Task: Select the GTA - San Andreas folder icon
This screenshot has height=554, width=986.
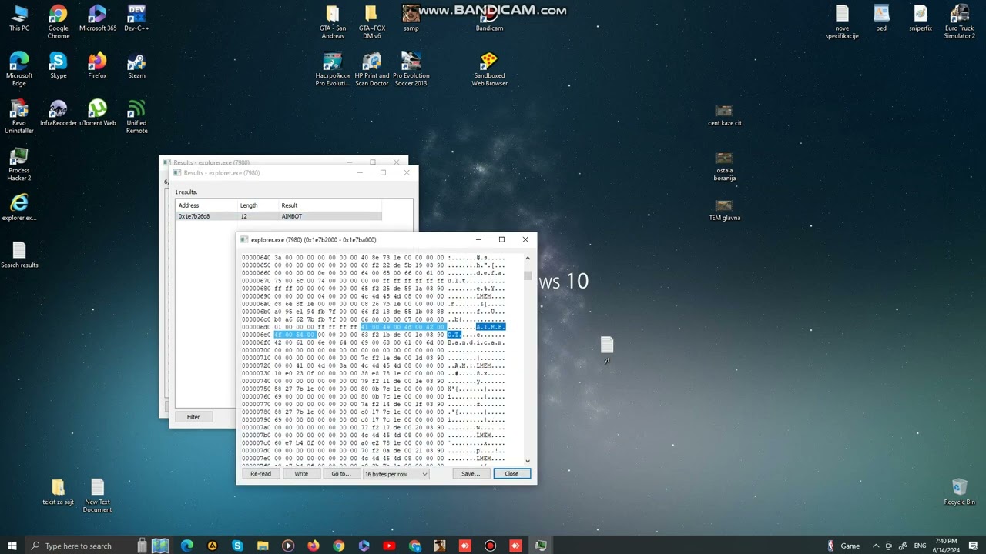Action: click(x=333, y=22)
